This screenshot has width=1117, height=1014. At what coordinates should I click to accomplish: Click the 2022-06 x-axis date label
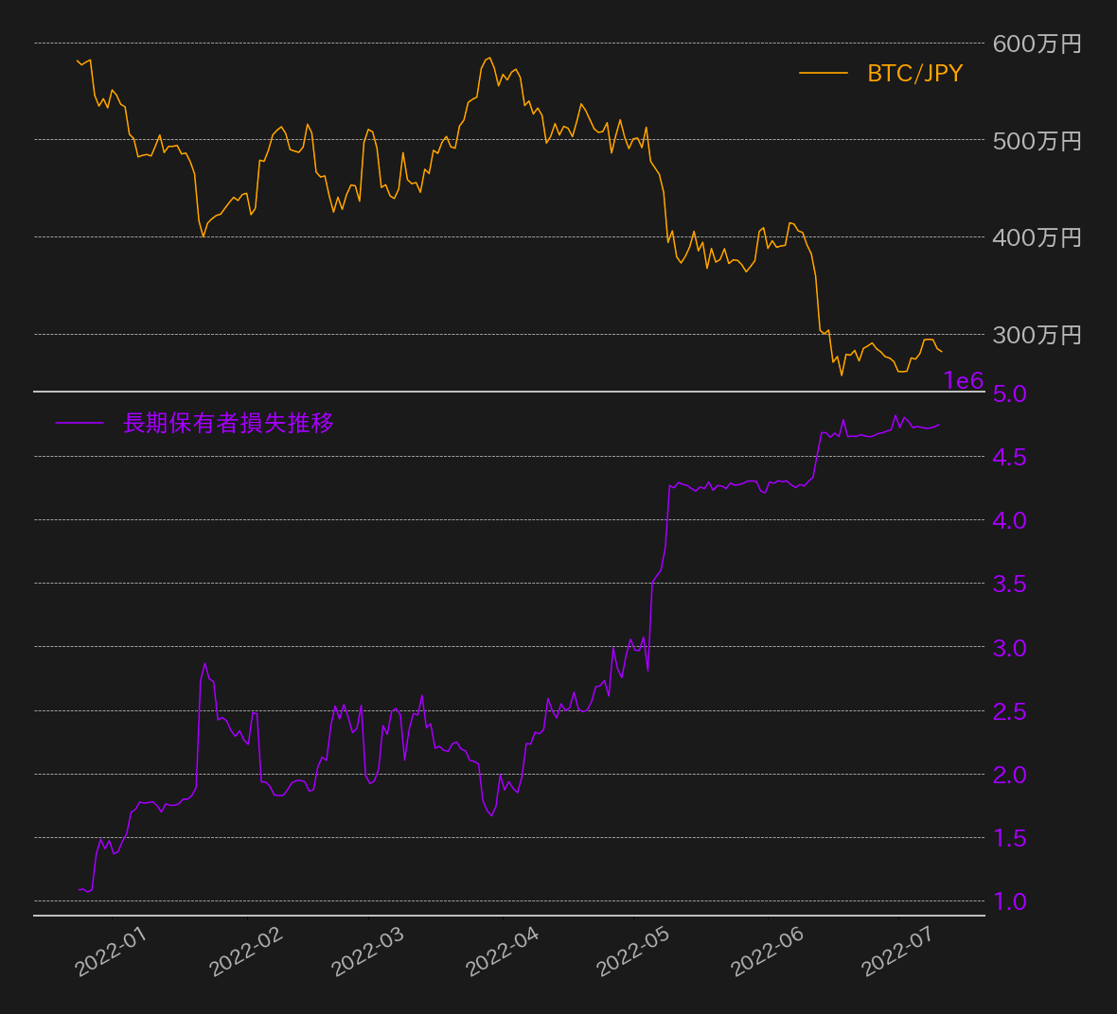click(x=767, y=952)
